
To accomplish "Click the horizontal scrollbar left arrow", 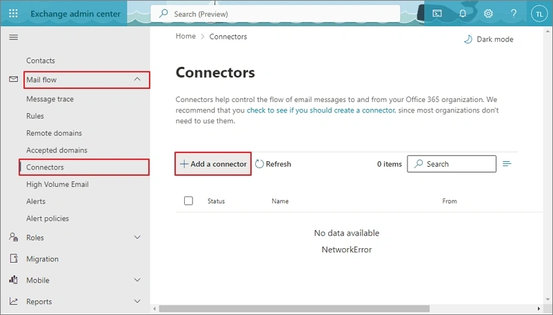I will coord(154,309).
